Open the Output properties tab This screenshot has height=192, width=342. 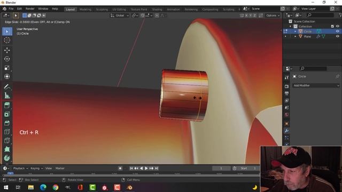pos(286,94)
